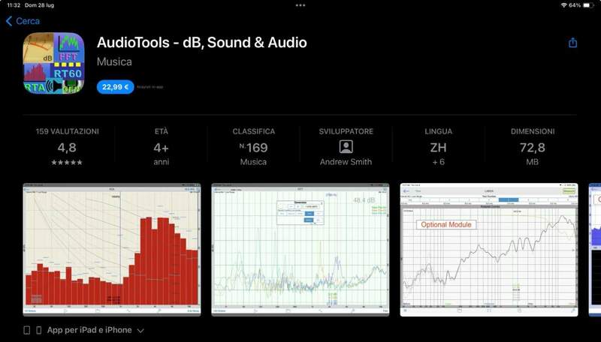
Task: Open developer Andrew Smith page
Action: (346, 162)
